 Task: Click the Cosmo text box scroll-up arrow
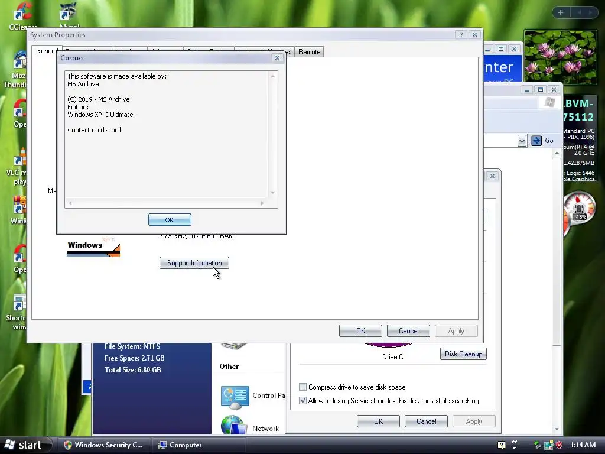click(x=272, y=76)
